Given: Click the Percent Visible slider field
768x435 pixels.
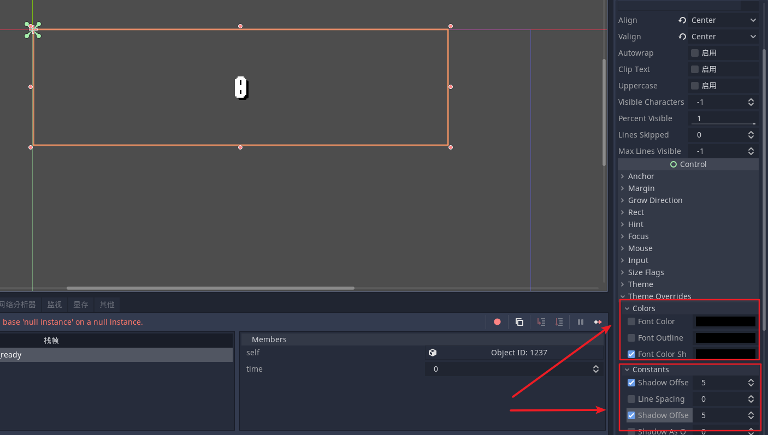Looking at the screenshot, I should 723,118.
